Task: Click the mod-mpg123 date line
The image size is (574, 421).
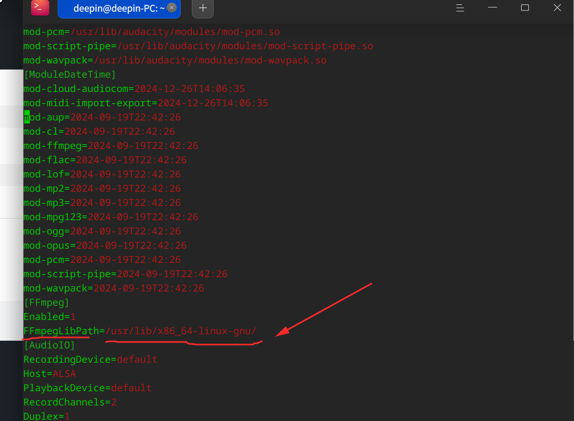Action: coord(111,217)
